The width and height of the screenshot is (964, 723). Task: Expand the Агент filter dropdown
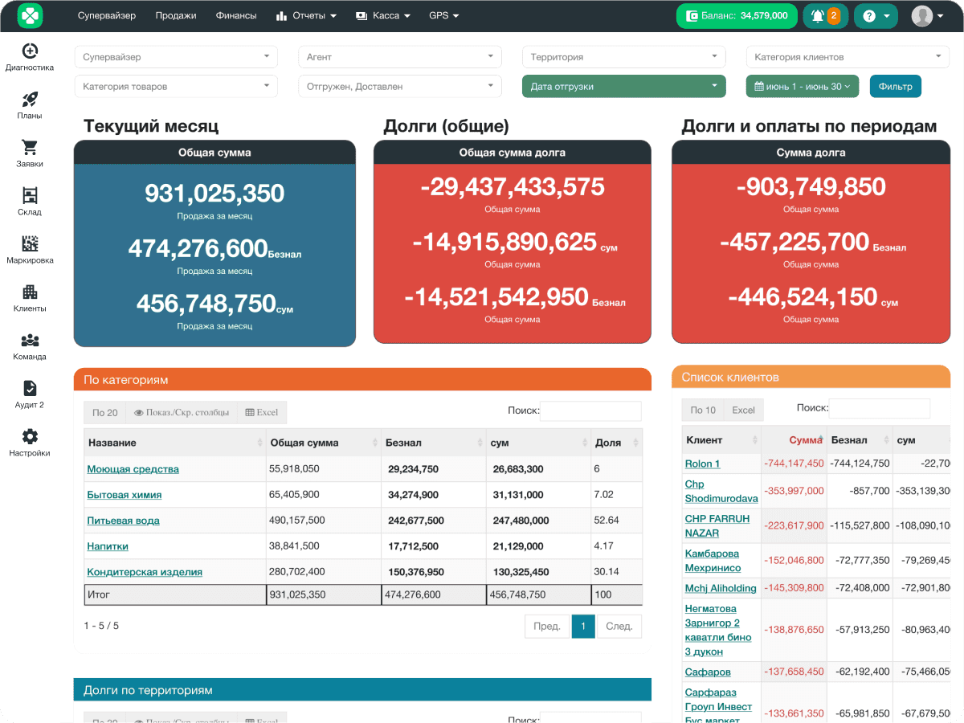(400, 57)
